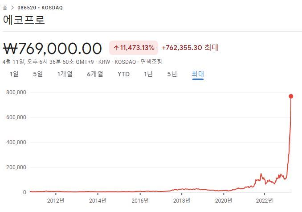Select the 086520 · KOSDAQ ticker text

coord(40,8)
